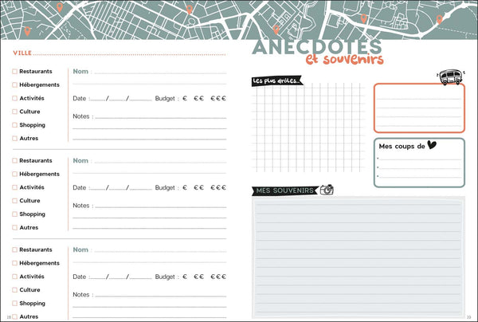The height and width of the screenshot is (322, 478).
Task: Tick Activités checkbox in the middle entry
Action: [x=14, y=187]
